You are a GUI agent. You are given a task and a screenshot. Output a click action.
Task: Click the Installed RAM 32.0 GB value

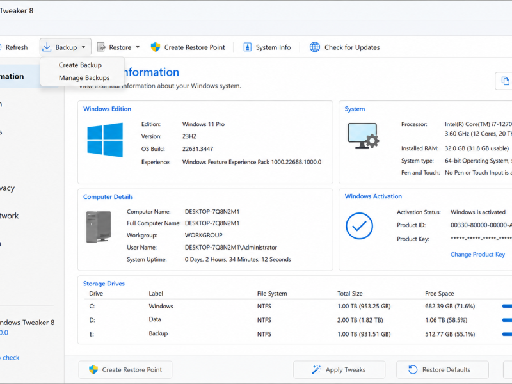tap(477, 148)
